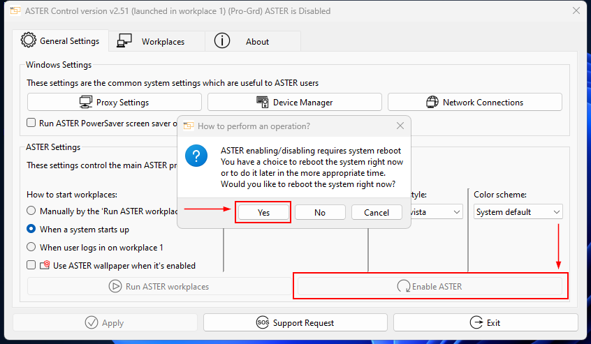Click the Network Connections globe icon
The width and height of the screenshot is (591, 344).
pos(432,103)
